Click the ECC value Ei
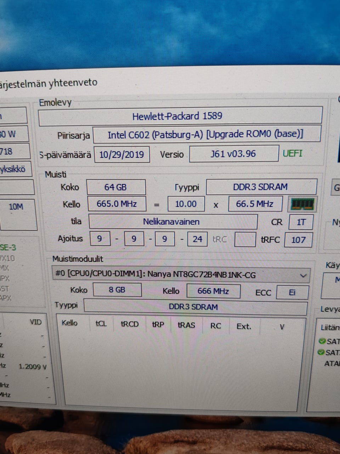Viewport: 340px width, 454px height. (x=292, y=293)
